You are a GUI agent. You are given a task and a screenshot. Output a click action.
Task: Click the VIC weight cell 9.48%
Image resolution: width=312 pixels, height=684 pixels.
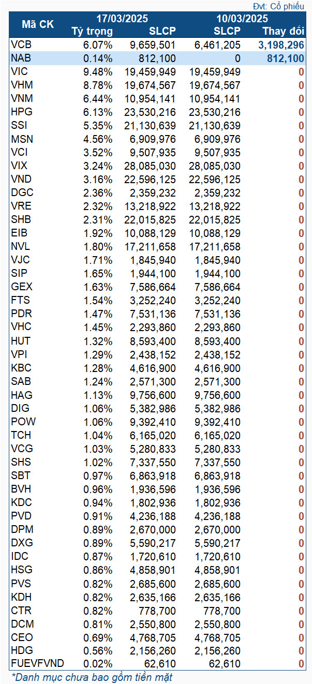(x=98, y=72)
